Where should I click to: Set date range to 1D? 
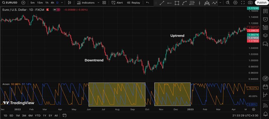tap(6, 115)
